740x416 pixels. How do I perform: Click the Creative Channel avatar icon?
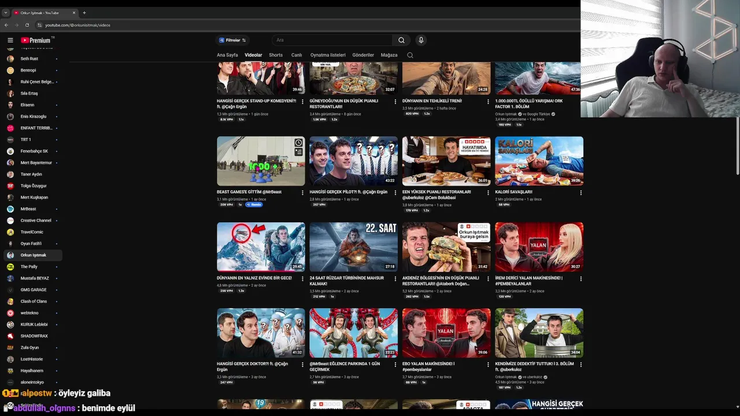10,220
